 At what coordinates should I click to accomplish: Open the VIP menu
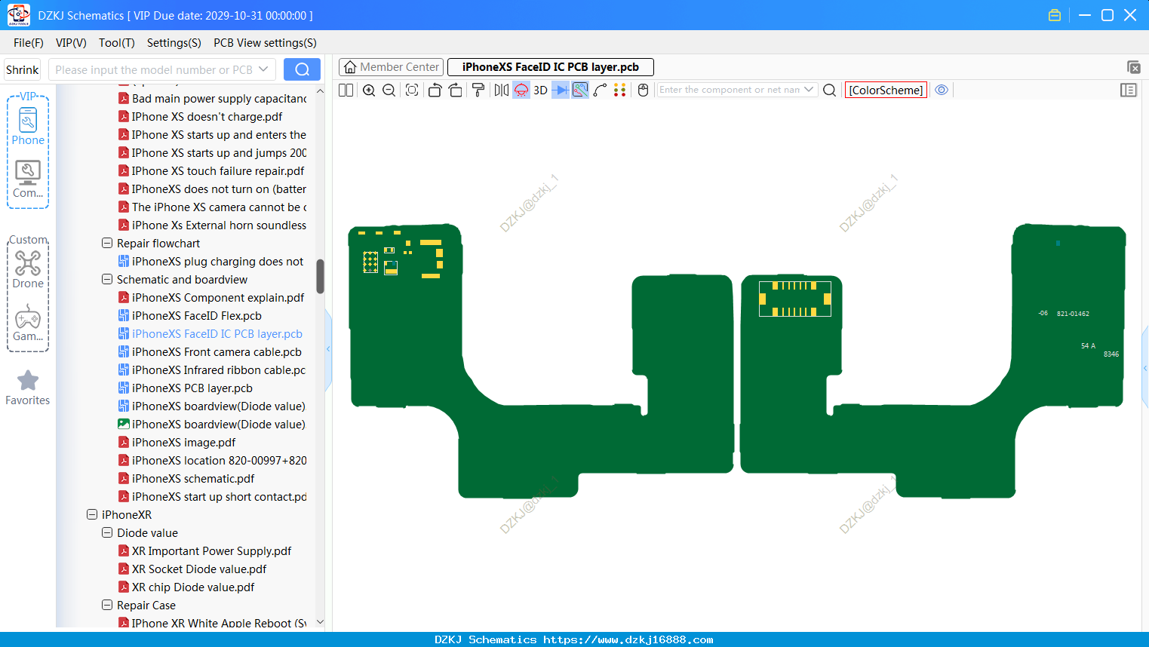[x=71, y=43]
